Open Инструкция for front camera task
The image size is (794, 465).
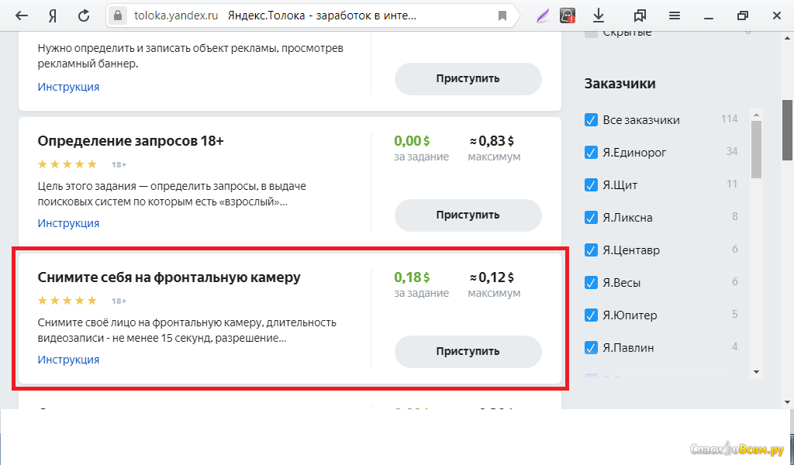(68, 360)
